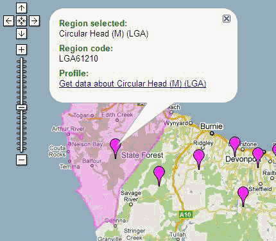Click the State Forest label
The image size is (276, 241).
coord(142,155)
